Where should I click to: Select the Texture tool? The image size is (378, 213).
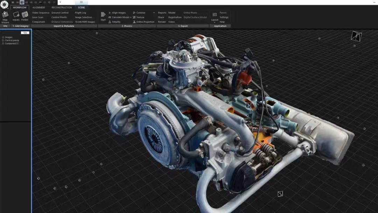(139, 18)
